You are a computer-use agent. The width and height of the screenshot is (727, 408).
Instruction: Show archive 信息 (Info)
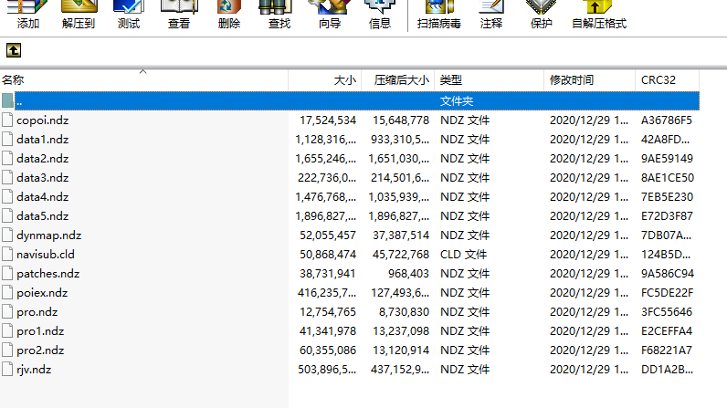(x=380, y=15)
